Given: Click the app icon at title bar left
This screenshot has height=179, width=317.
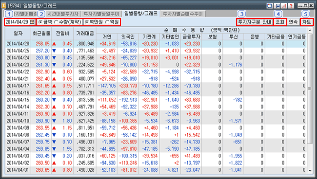Looking at the screenshot, I should point(3,6).
